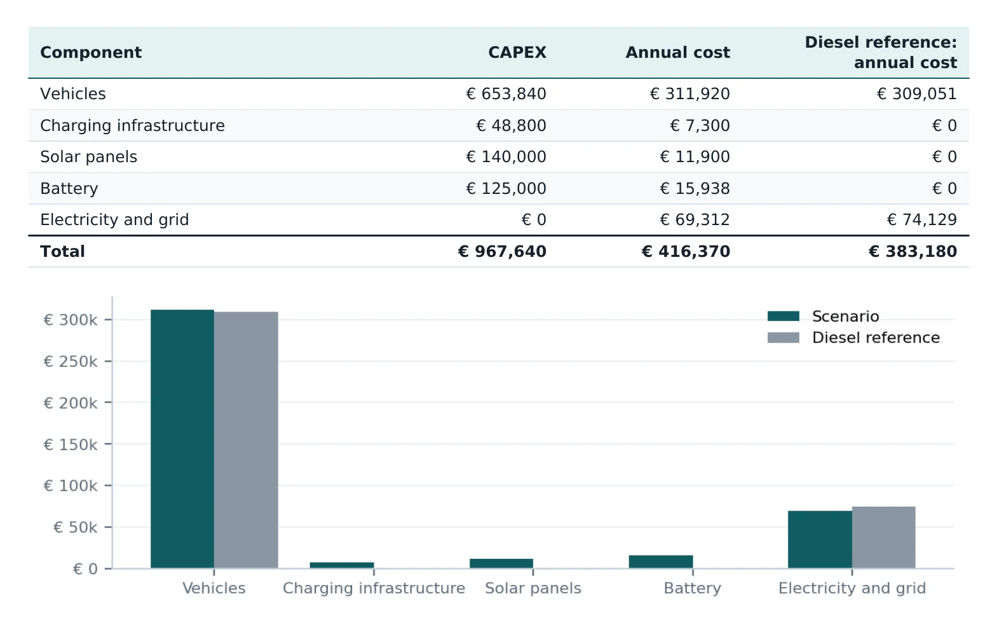Click the € 125,000 CAPEX value
Image resolution: width=999 pixels, height=639 pixels.
506,188
